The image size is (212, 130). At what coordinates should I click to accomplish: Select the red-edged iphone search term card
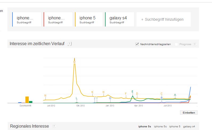58,19
